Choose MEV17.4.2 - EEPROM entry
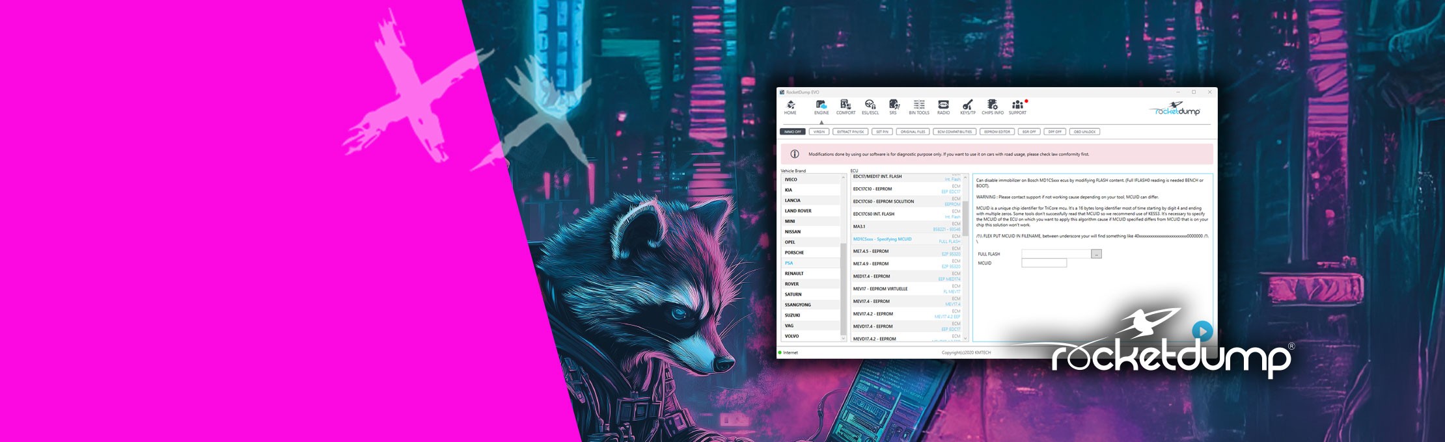1445x442 pixels. (907, 314)
